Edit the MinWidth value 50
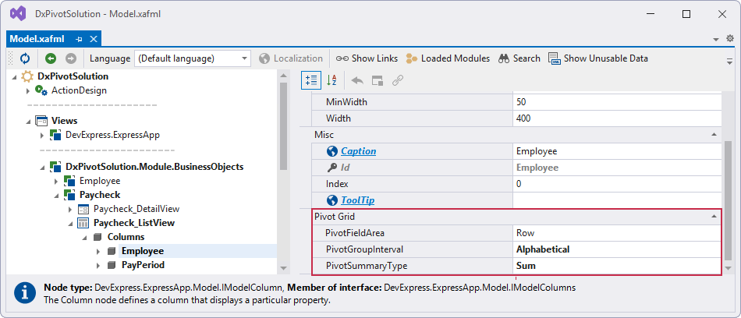Viewport: 741px width, 318px height. pos(617,102)
